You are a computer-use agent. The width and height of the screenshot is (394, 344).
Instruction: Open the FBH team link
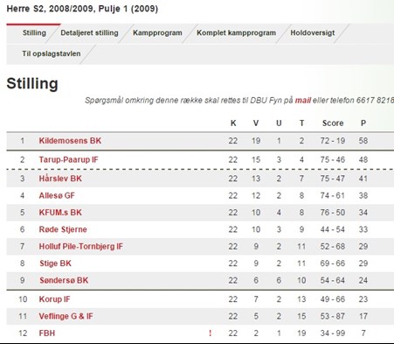47,333
